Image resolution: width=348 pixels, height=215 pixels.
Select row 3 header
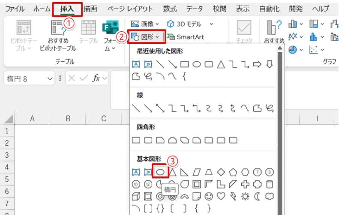pyautogui.click(x=7, y=155)
